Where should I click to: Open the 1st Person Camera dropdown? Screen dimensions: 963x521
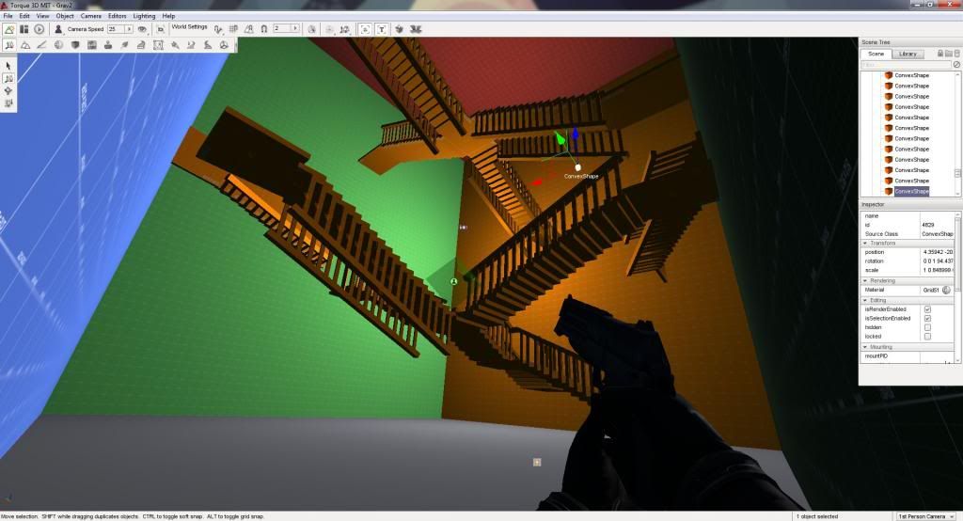click(926, 516)
